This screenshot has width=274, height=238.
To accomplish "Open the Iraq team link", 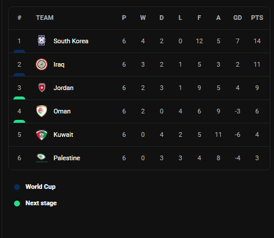I will click(59, 64).
